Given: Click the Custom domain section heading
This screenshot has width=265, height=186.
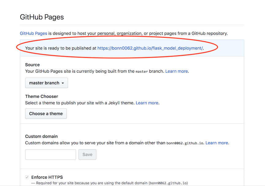Looking at the screenshot, I should pyautogui.click(x=41, y=136).
